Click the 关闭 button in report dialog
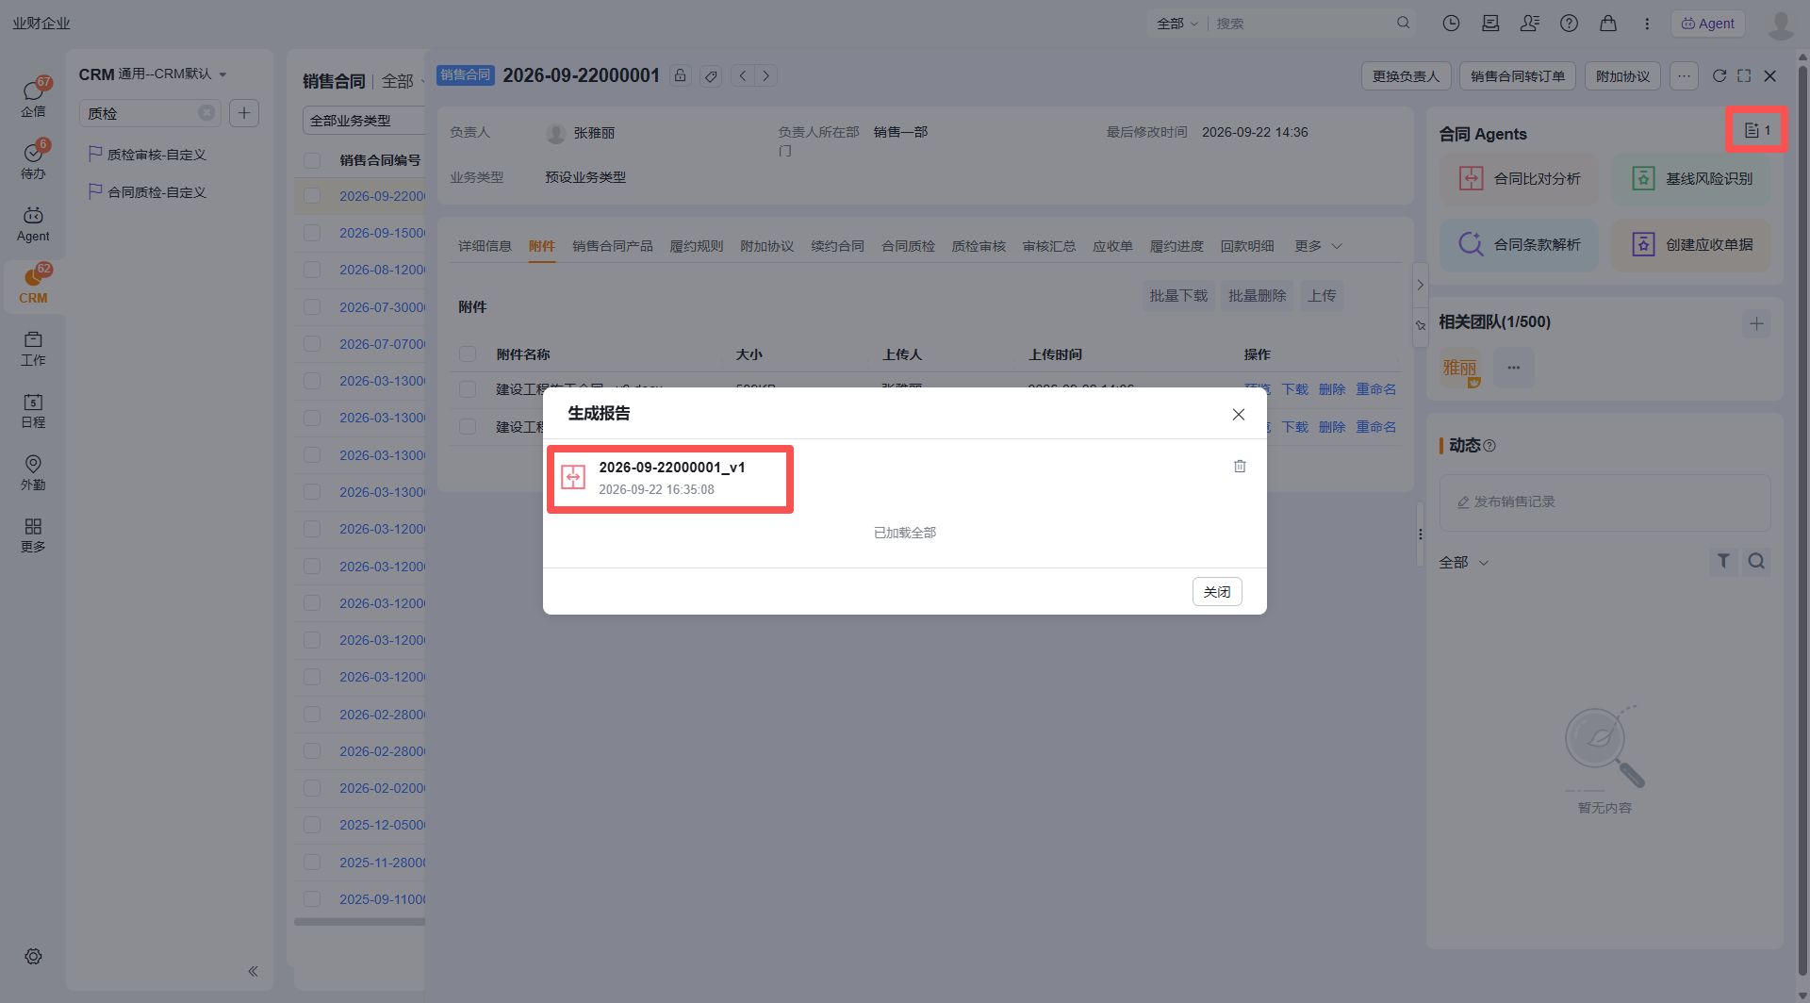 coord(1217,592)
